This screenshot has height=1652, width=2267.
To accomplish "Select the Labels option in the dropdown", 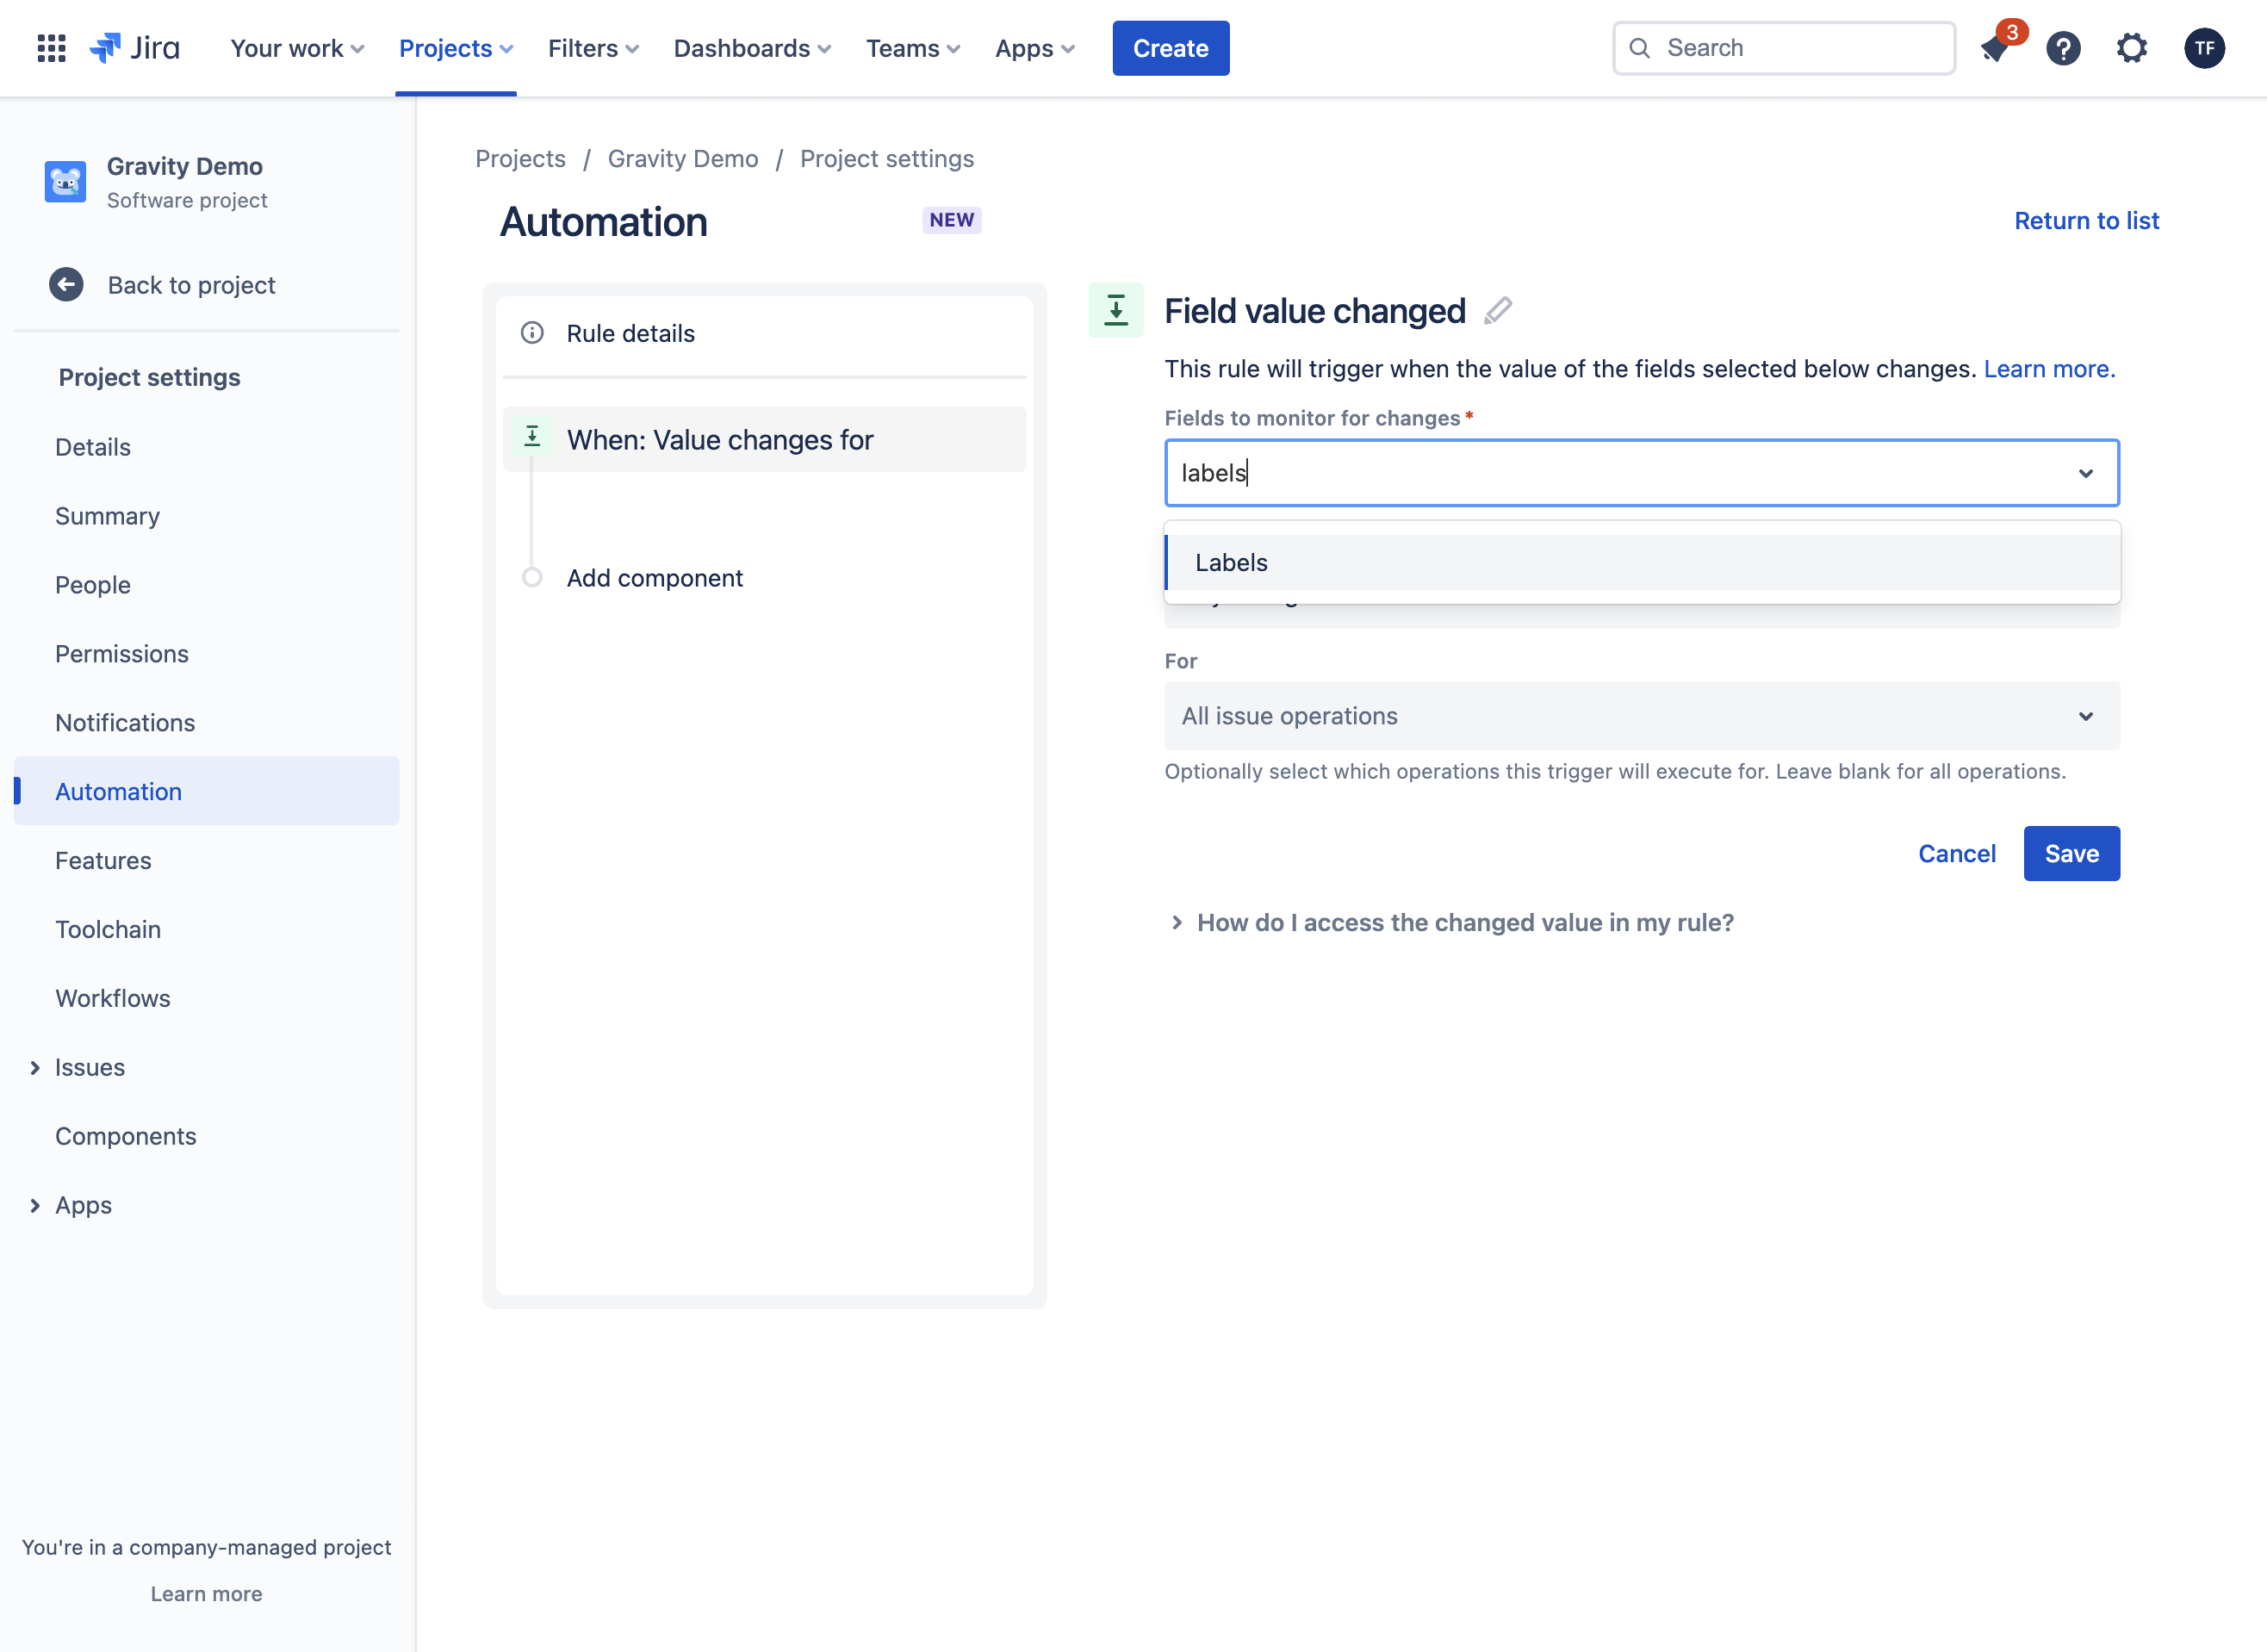I will click(x=1642, y=563).
